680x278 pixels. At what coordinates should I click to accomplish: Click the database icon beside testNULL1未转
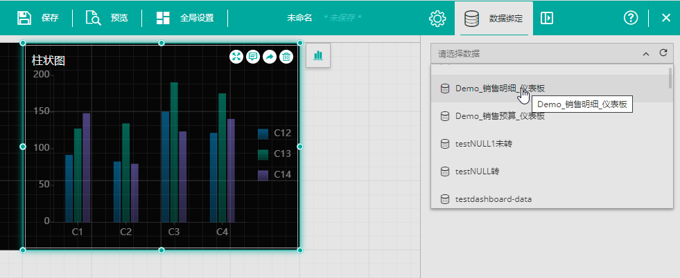(444, 144)
